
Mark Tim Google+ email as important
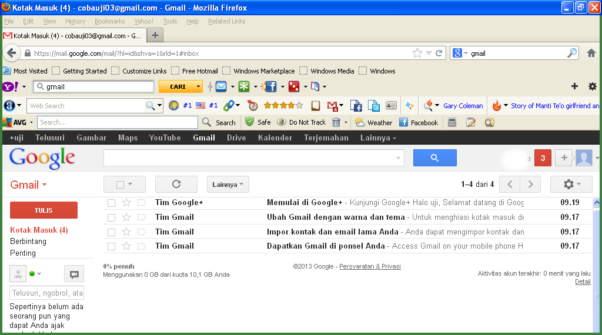click(x=141, y=203)
